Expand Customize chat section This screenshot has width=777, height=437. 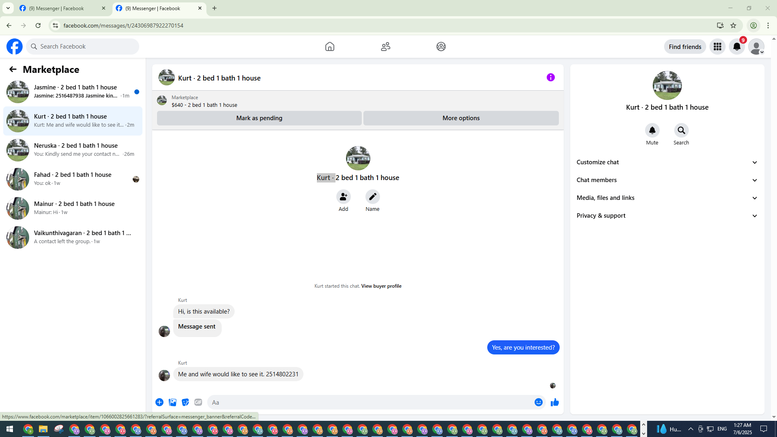click(667, 162)
